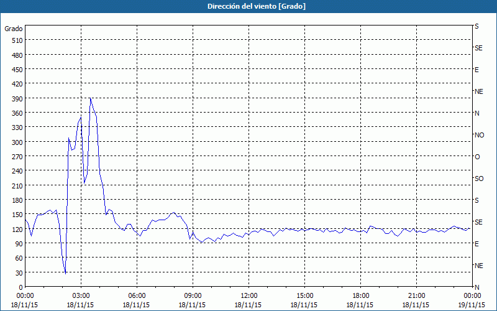Click the blue line's lowest dip near 30
This screenshot has width=497, height=311.
click(x=65, y=273)
